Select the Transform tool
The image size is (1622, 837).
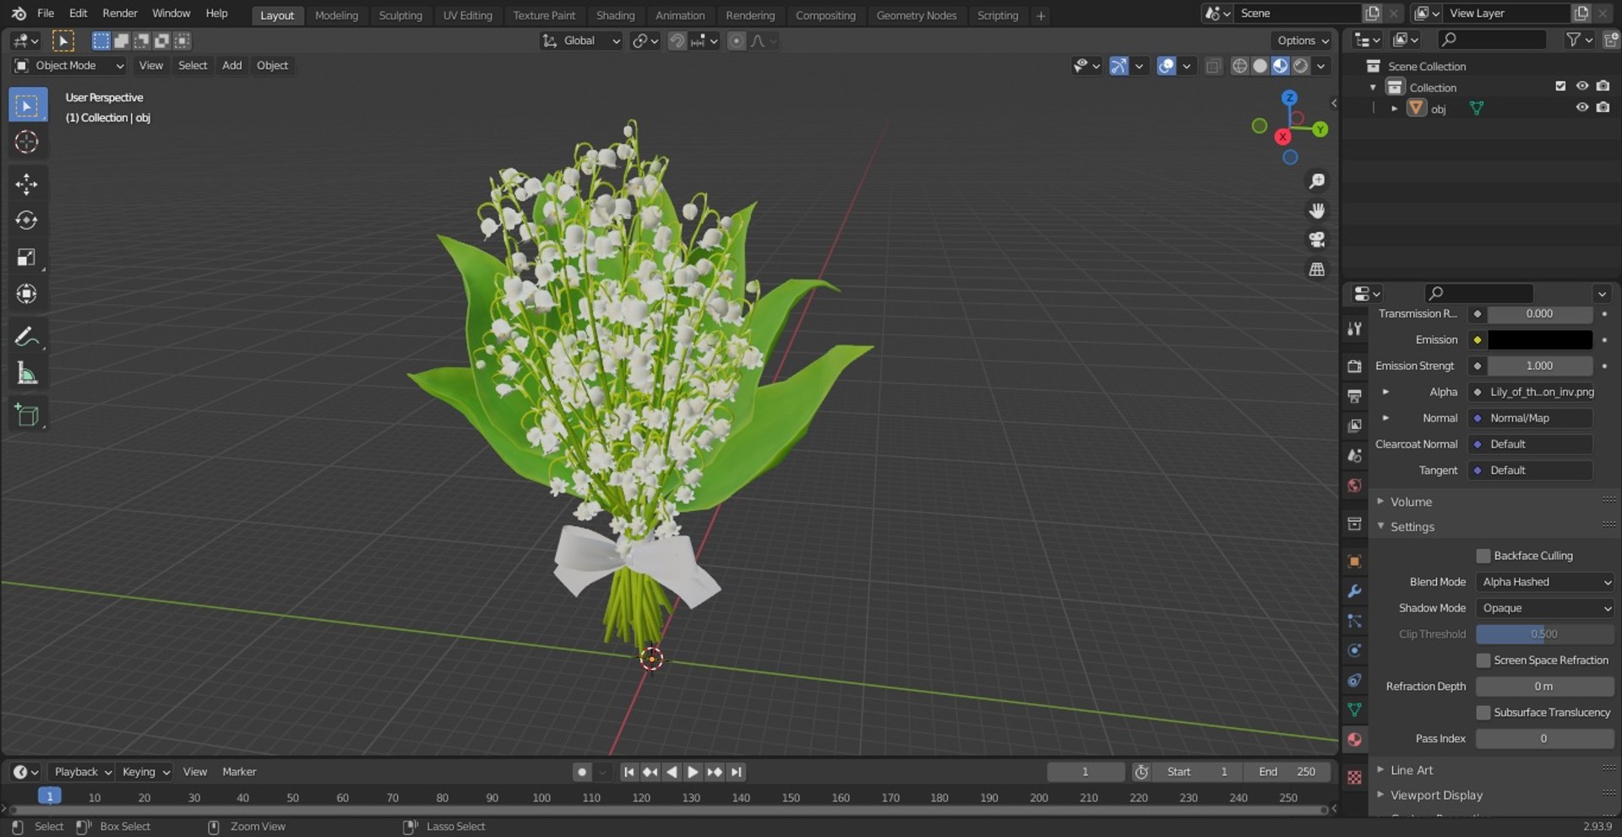pos(27,294)
